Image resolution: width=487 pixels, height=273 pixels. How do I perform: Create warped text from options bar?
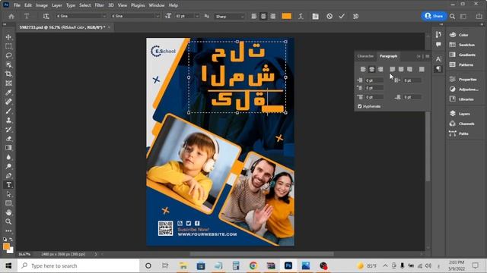click(x=301, y=16)
